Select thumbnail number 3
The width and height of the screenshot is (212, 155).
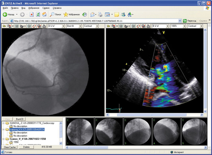coord(137,132)
